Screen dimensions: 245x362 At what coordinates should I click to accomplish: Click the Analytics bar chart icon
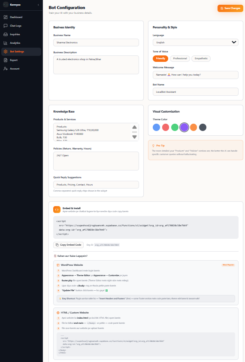point(6,43)
